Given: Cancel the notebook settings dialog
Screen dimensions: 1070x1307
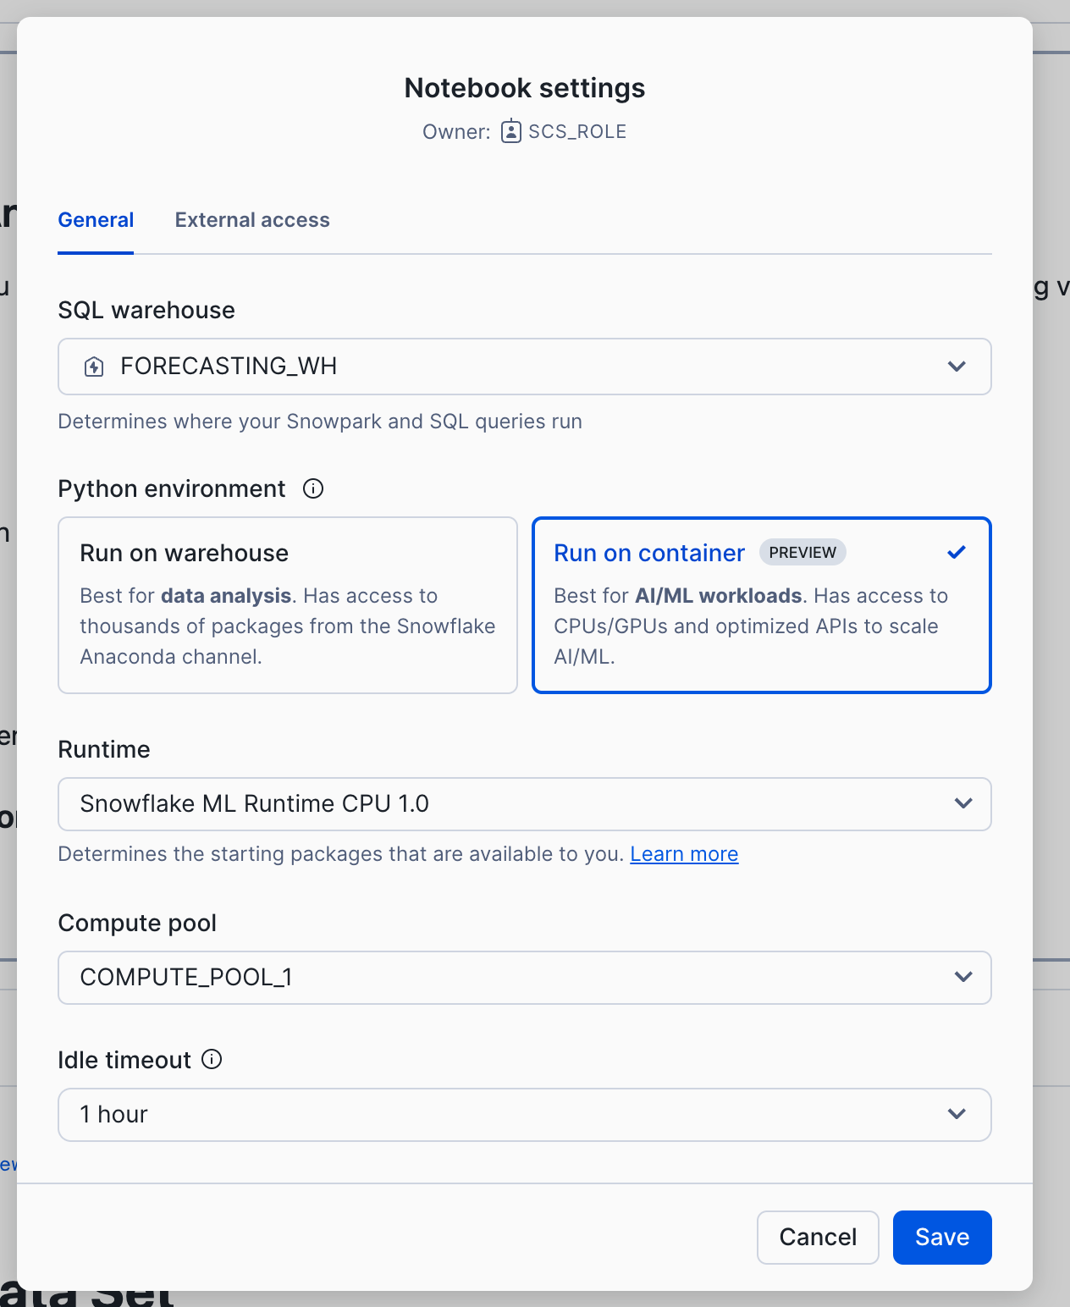Looking at the screenshot, I should 817,1237.
